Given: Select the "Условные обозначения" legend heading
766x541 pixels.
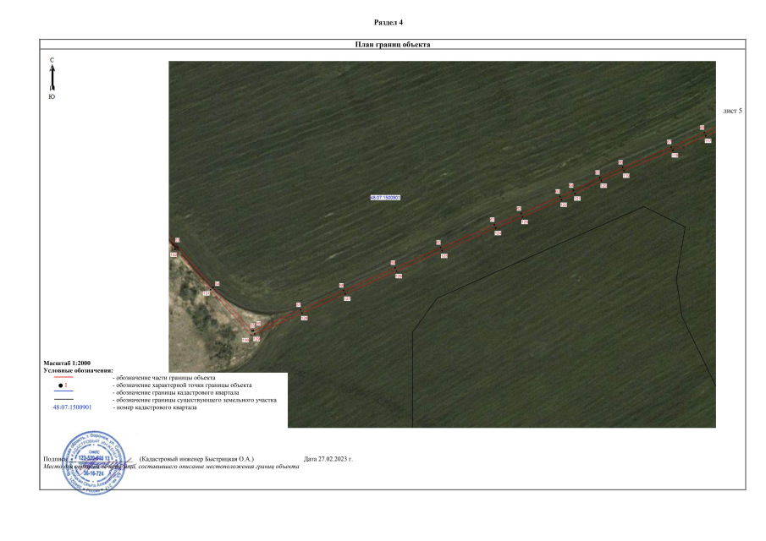Looking at the screenshot, I should coord(78,370).
